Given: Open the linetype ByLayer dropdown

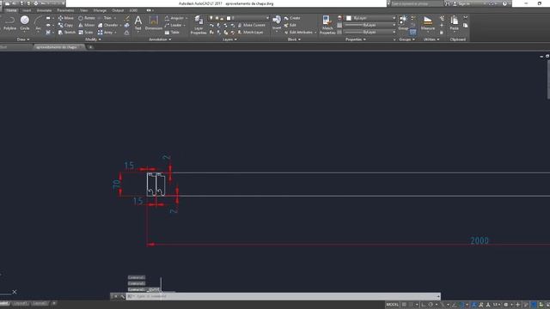Looking at the screenshot, I should pos(370,33).
